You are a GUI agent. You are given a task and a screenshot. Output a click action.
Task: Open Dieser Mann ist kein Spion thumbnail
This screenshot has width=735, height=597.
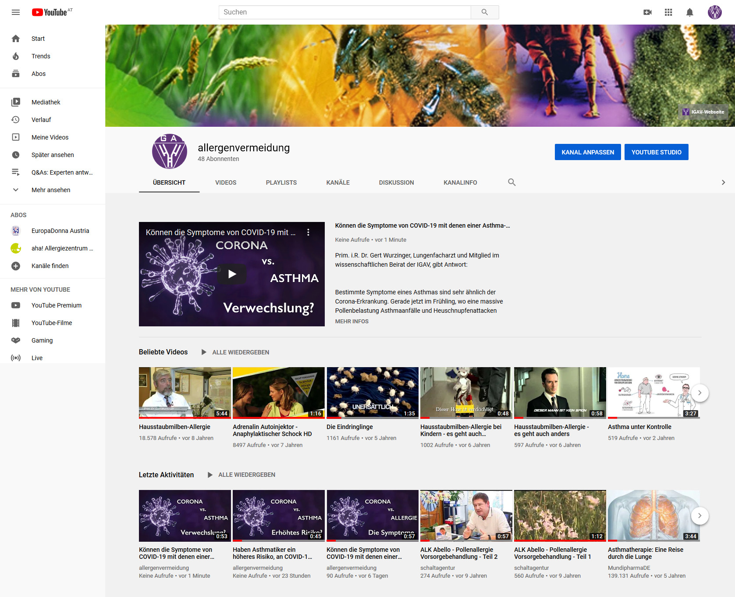(x=560, y=393)
